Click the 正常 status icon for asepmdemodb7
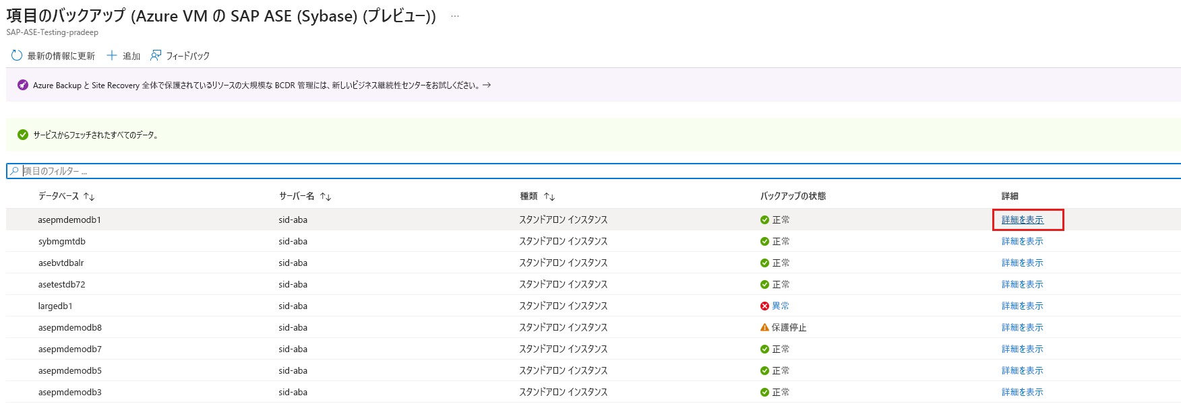1181x404 pixels. coord(764,349)
